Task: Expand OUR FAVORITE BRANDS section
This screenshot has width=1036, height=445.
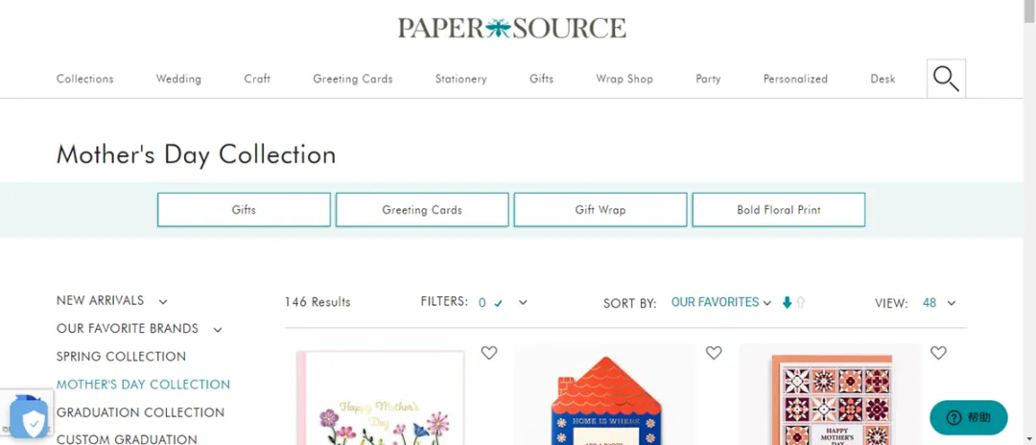Action: (x=218, y=330)
